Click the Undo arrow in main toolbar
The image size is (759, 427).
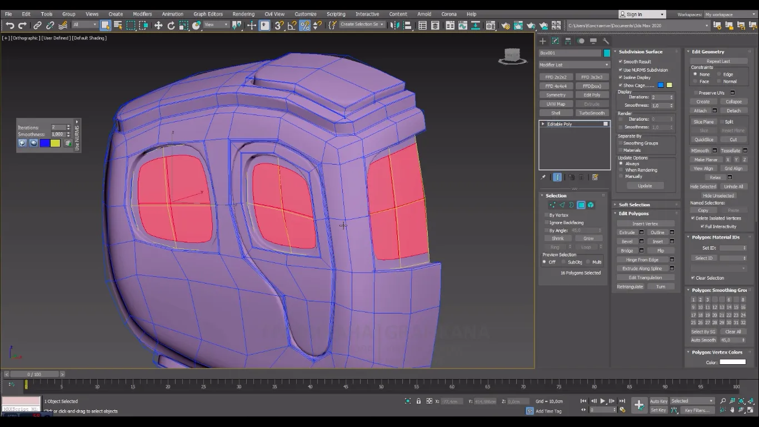[9, 26]
